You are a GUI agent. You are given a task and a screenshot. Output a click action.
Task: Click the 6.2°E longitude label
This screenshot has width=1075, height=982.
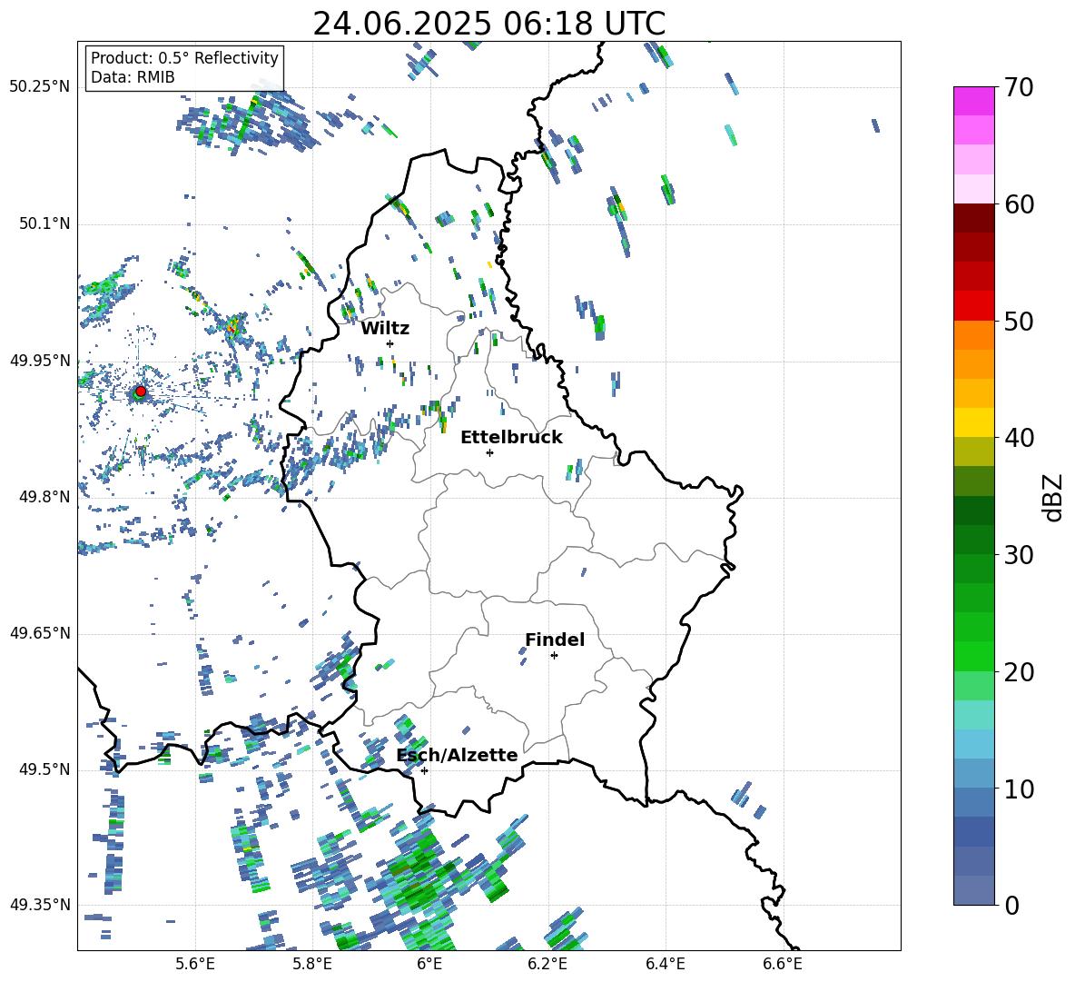coord(547,964)
